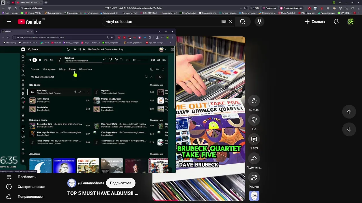Show lyrics via Tт icon
Viewport: 362px width, 203px height.
pos(122,59)
